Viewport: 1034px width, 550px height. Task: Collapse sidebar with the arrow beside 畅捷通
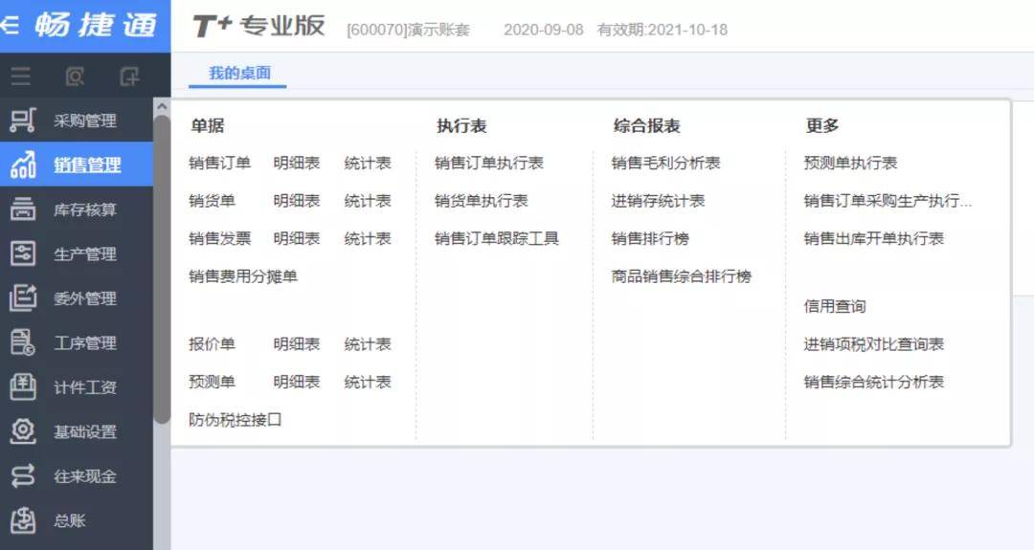[10, 26]
